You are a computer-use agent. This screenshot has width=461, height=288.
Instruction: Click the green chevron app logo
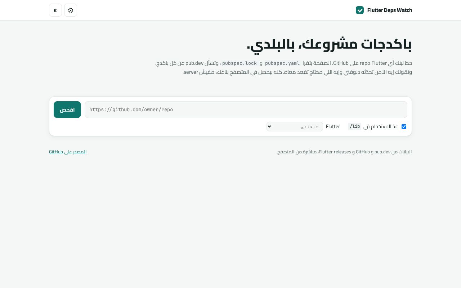coord(360,10)
